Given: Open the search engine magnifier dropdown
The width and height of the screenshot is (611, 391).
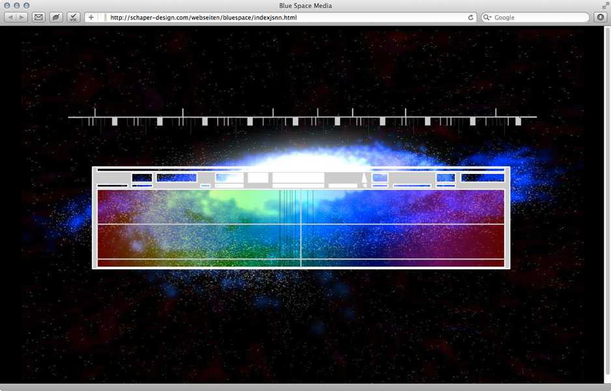Looking at the screenshot, I should click(487, 17).
